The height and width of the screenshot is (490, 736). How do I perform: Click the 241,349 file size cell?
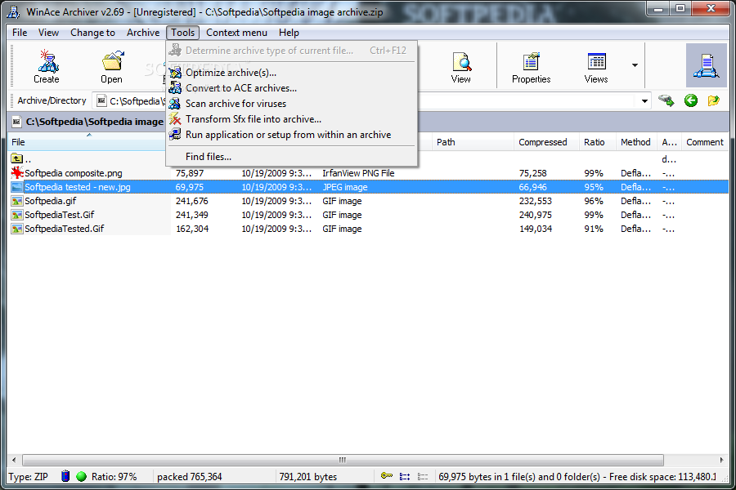tap(192, 215)
